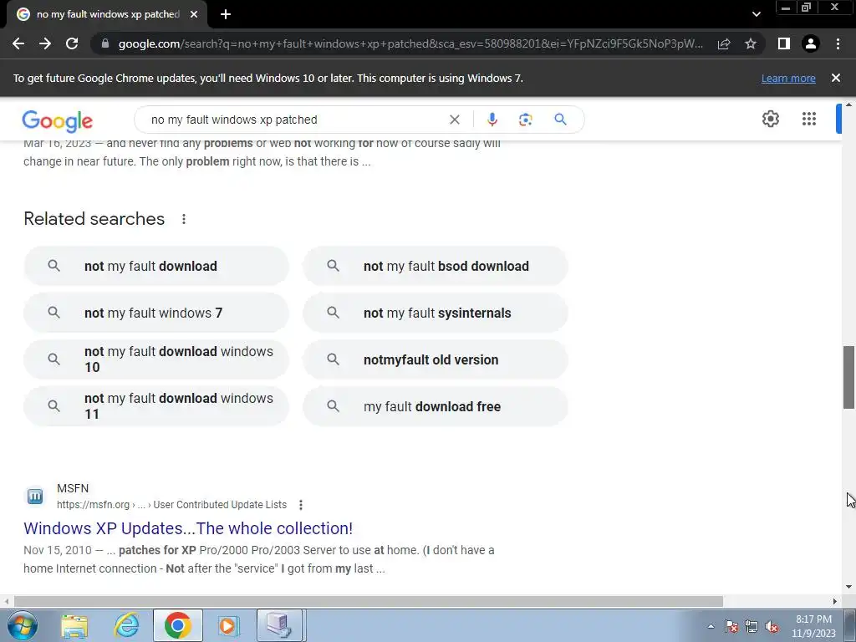The height and width of the screenshot is (642, 856).
Task: Open the Chrome profile avatar
Action: 811,43
